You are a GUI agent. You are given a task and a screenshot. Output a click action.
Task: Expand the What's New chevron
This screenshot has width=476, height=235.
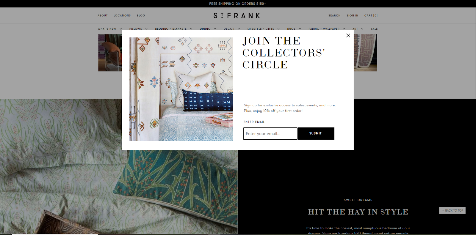120,29
